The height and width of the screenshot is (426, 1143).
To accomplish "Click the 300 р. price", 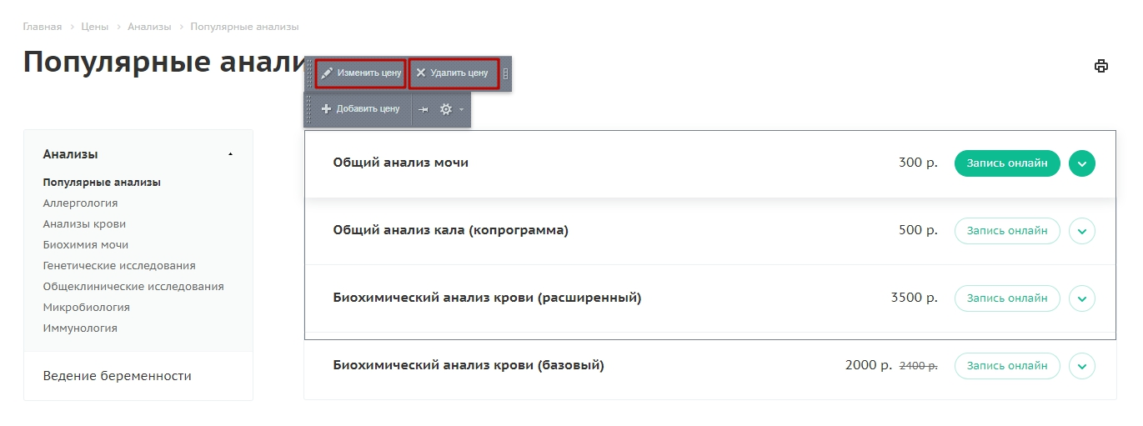I will point(919,163).
